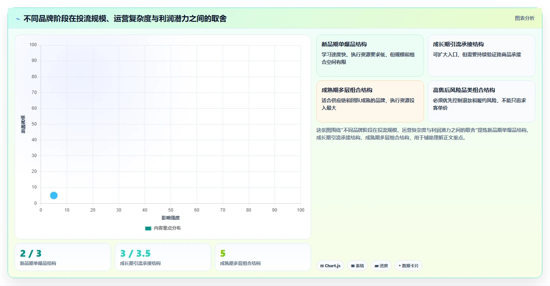
Task: Click the 图表分析 label in header
Action: pyautogui.click(x=524, y=18)
